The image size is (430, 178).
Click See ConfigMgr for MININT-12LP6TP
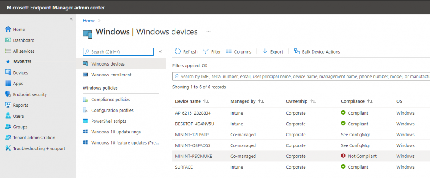click(356, 135)
